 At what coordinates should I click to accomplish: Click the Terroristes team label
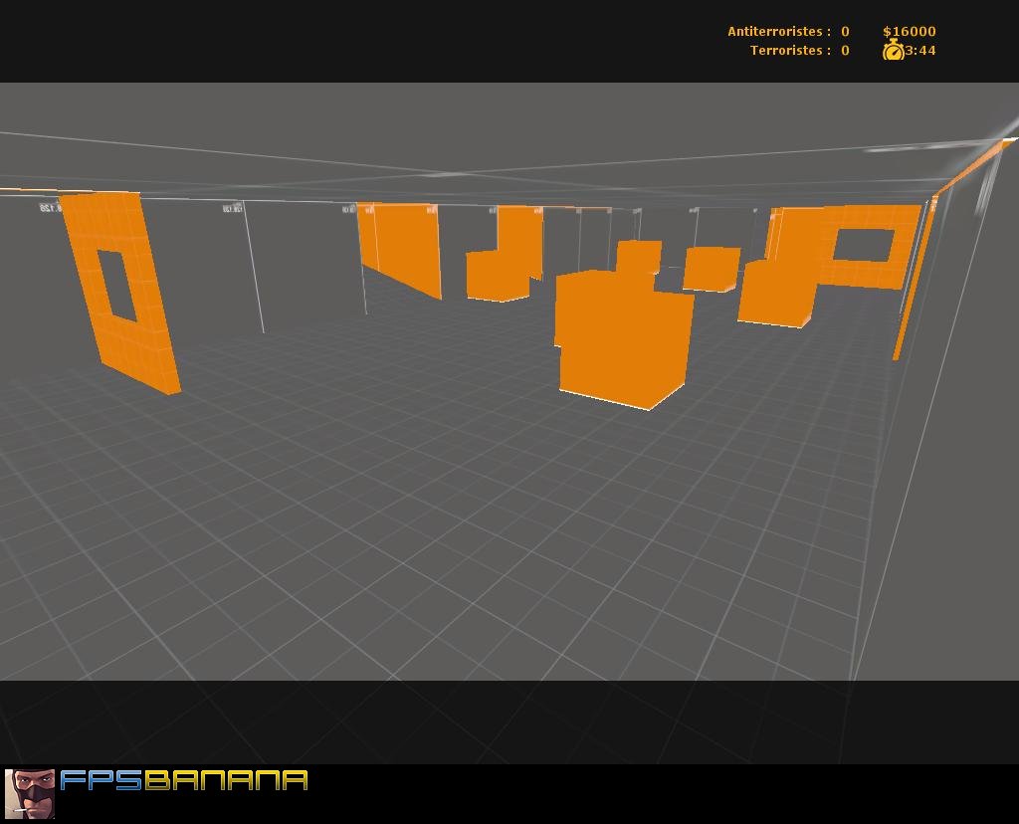pyautogui.click(x=786, y=50)
